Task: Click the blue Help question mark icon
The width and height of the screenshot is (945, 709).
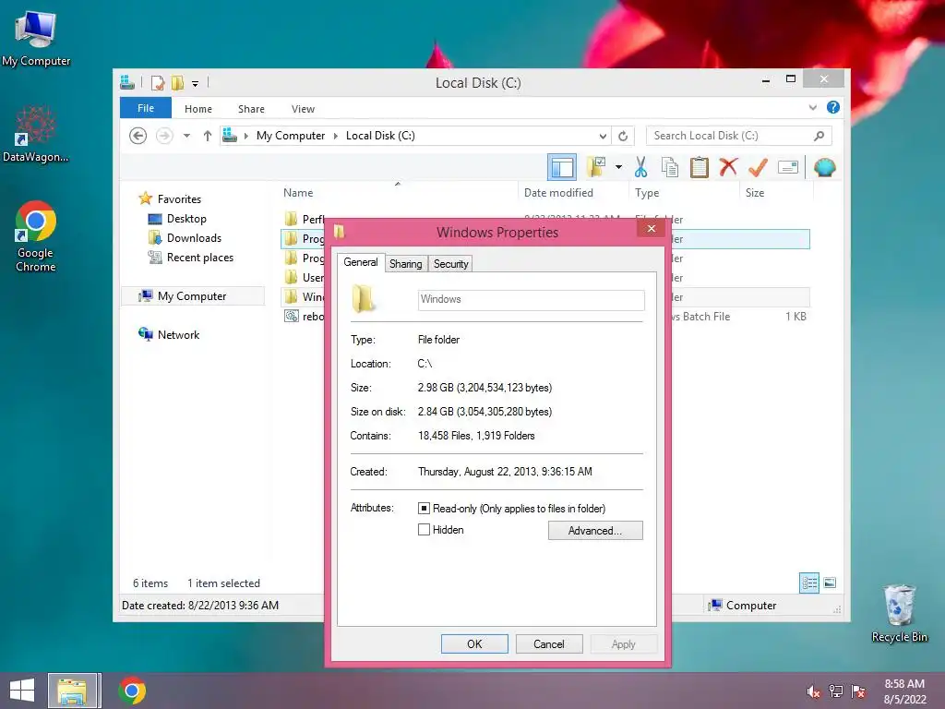Action: (833, 107)
